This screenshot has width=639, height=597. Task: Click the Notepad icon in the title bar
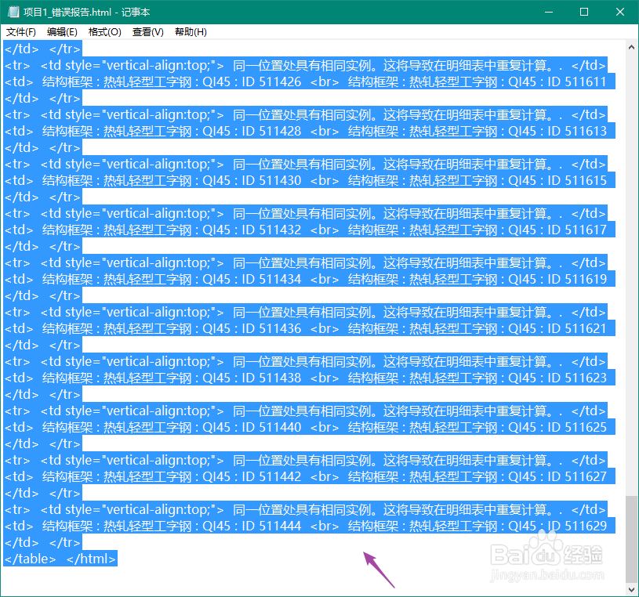click(x=13, y=12)
